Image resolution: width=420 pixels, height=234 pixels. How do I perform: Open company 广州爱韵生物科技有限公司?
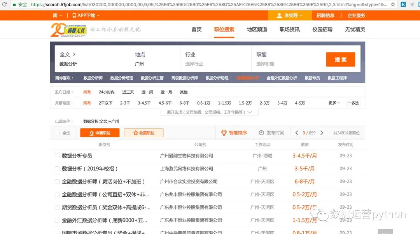coord(186,156)
